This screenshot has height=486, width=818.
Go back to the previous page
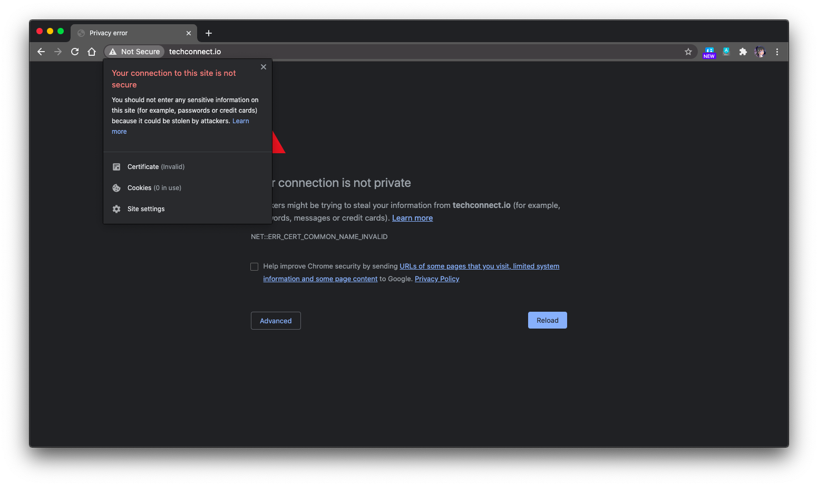point(41,52)
